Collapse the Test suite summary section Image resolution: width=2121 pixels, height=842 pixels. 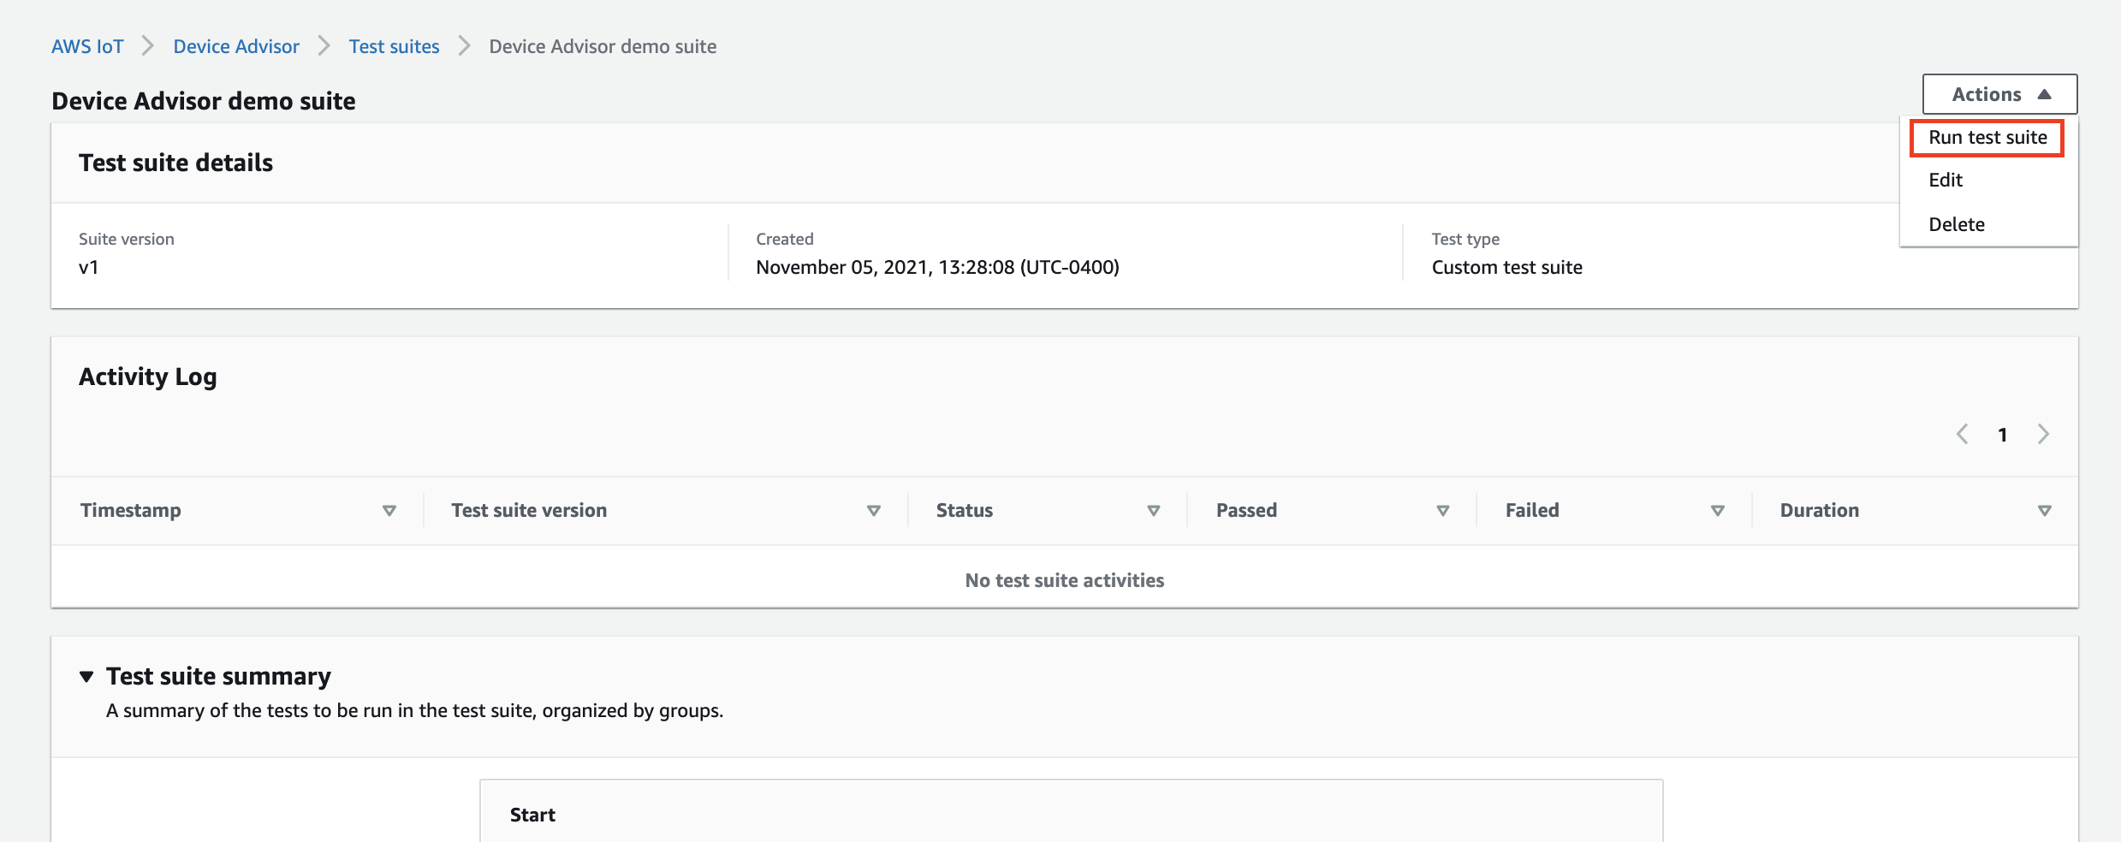[86, 675]
